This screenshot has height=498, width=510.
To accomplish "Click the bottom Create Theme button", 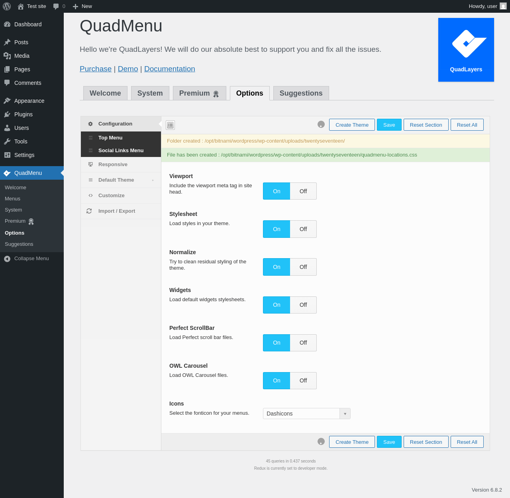I will click(x=352, y=442).
